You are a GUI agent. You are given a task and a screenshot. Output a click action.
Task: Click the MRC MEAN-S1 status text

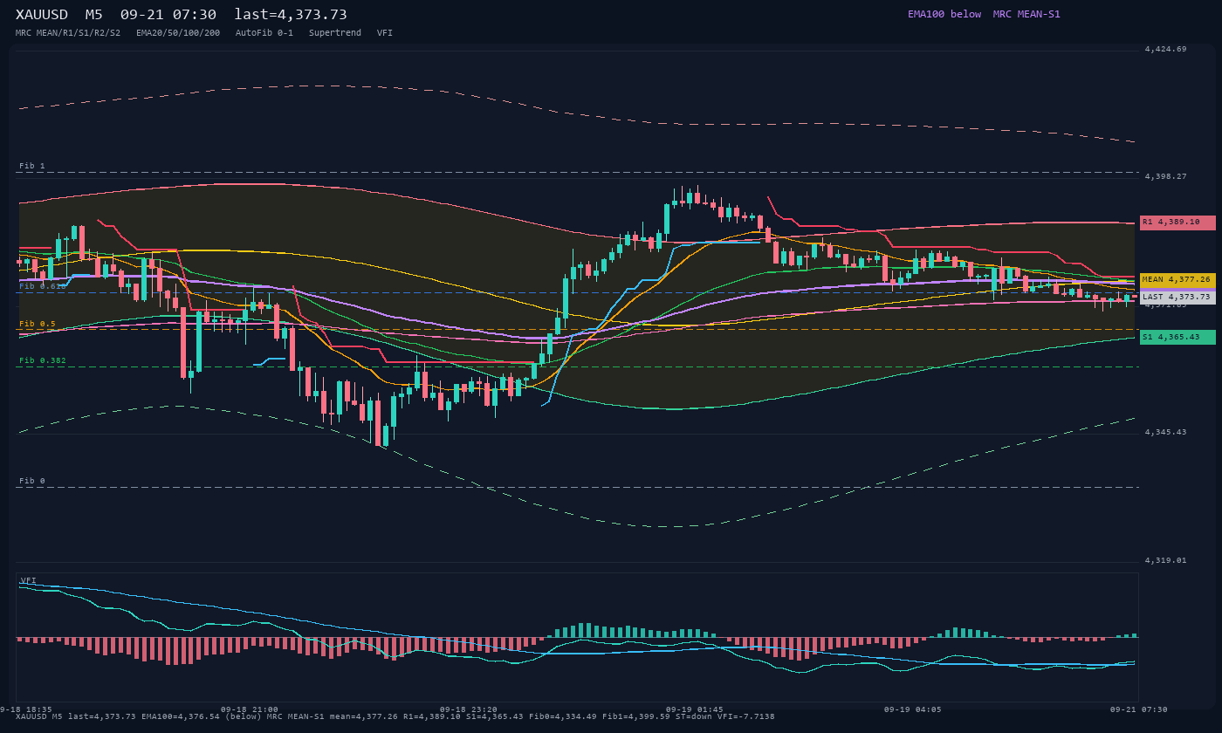(1026, 14)
